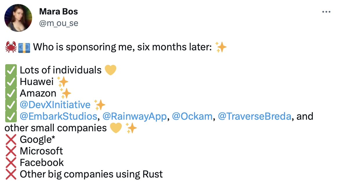Visit the @EmbarkStudios profile mention

[58, 116]
